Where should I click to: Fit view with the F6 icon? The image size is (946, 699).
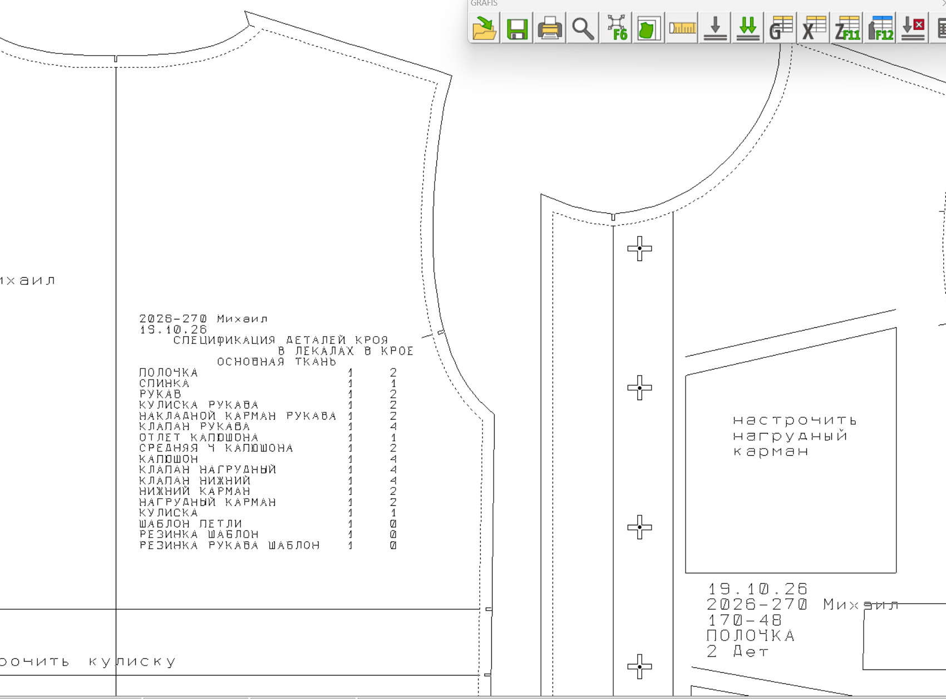(616, 28)
